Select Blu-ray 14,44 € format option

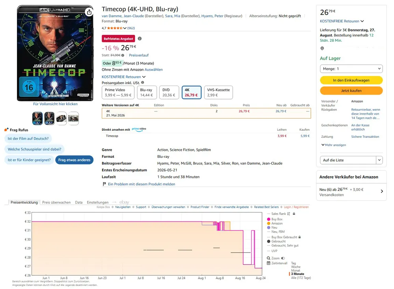[x=147, y=92]
